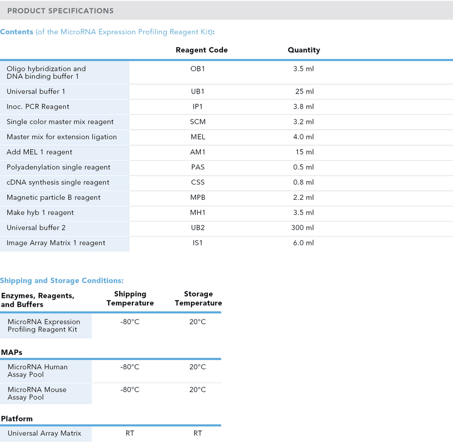Click the Quantity column header

304,50
